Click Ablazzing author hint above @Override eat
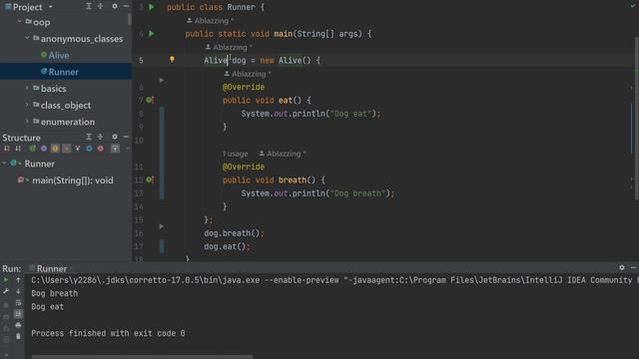 pos(248,74)
